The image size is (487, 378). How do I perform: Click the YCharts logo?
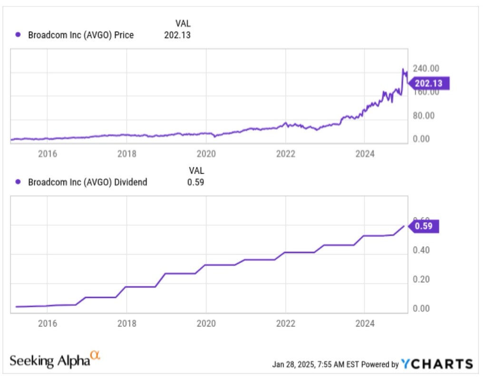pos(437,364)
